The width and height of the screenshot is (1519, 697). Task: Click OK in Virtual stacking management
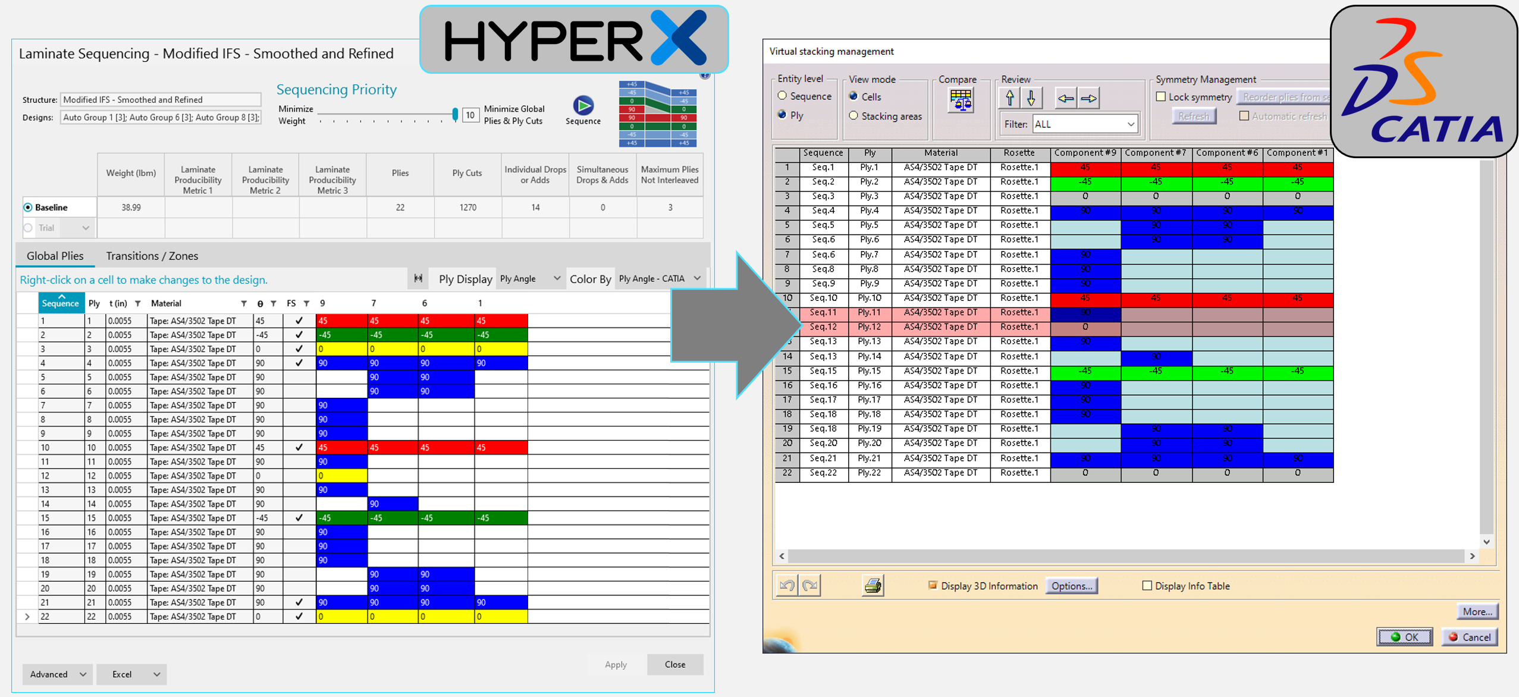coord(1404,637)
